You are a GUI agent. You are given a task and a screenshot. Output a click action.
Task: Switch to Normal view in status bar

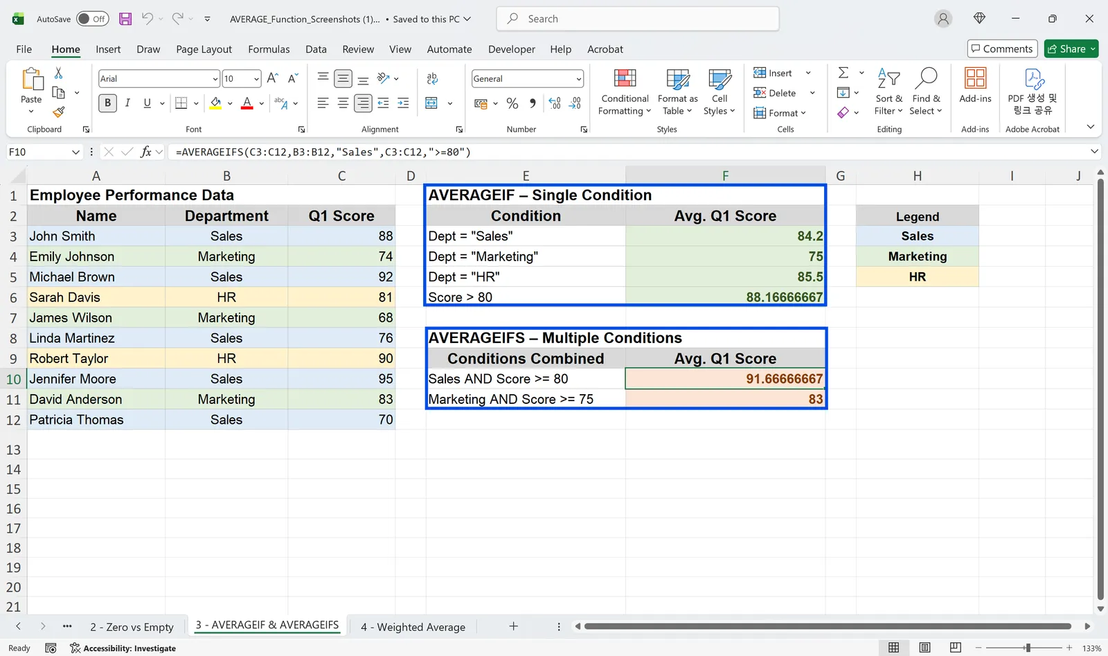(x=894, y=648)
